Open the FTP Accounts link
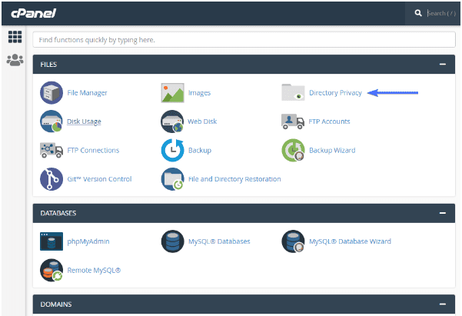Image resolution: width=462 pixels, height=316 pixels. 330,121
